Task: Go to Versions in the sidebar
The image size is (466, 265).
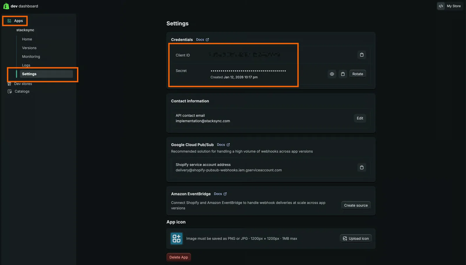Action: [x=29, y=48]
